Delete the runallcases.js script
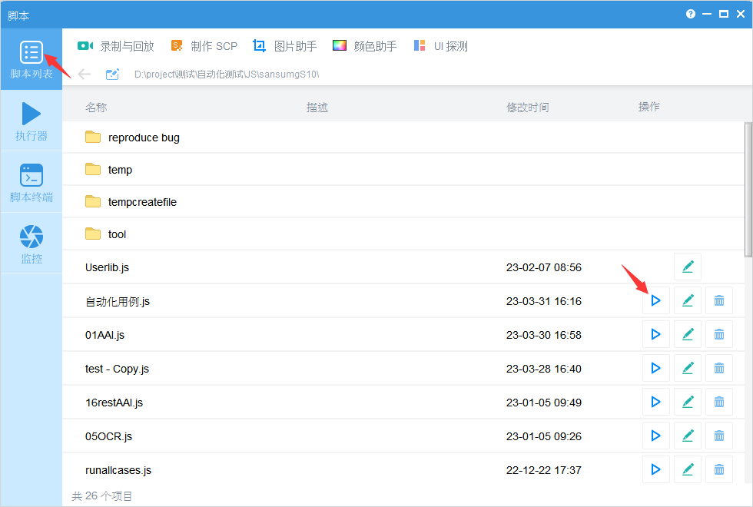Image resolution: width=753 pixels, height=507 pixels. click(x=719, y=469)
